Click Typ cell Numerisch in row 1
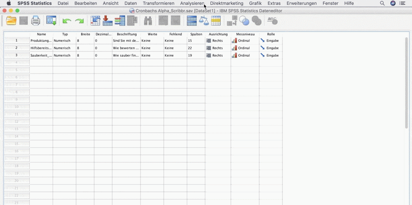This screenshot has height=205, width=412. tap(64, 41)
